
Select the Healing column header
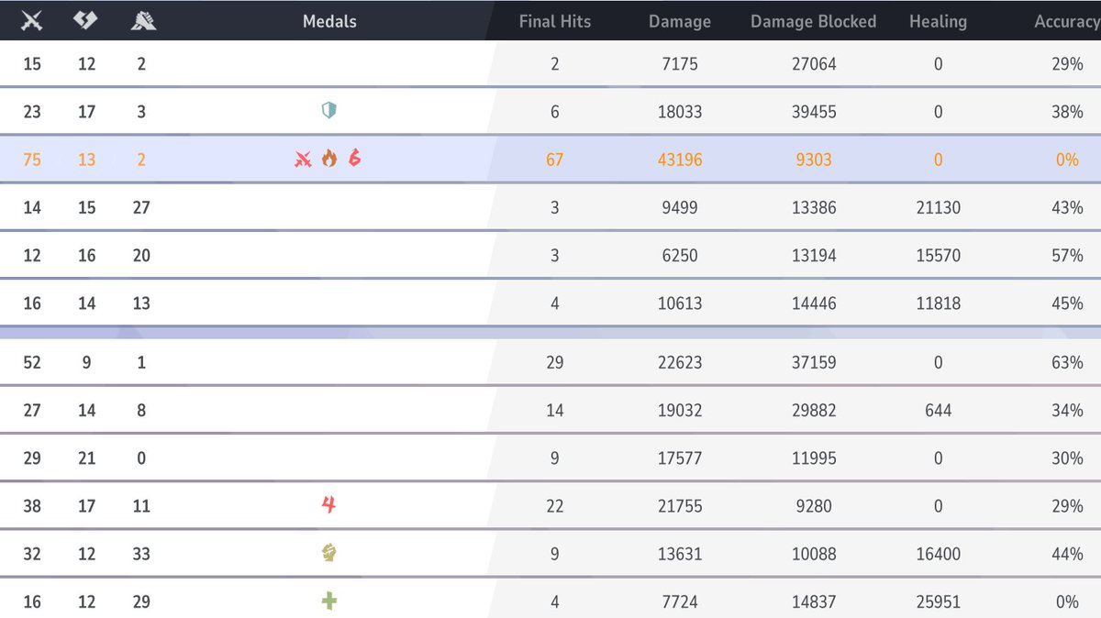[938, 21]
